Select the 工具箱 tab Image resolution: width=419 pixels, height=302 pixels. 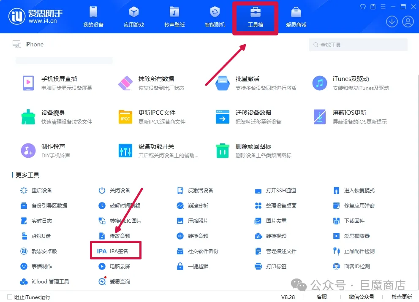(256, 17)
